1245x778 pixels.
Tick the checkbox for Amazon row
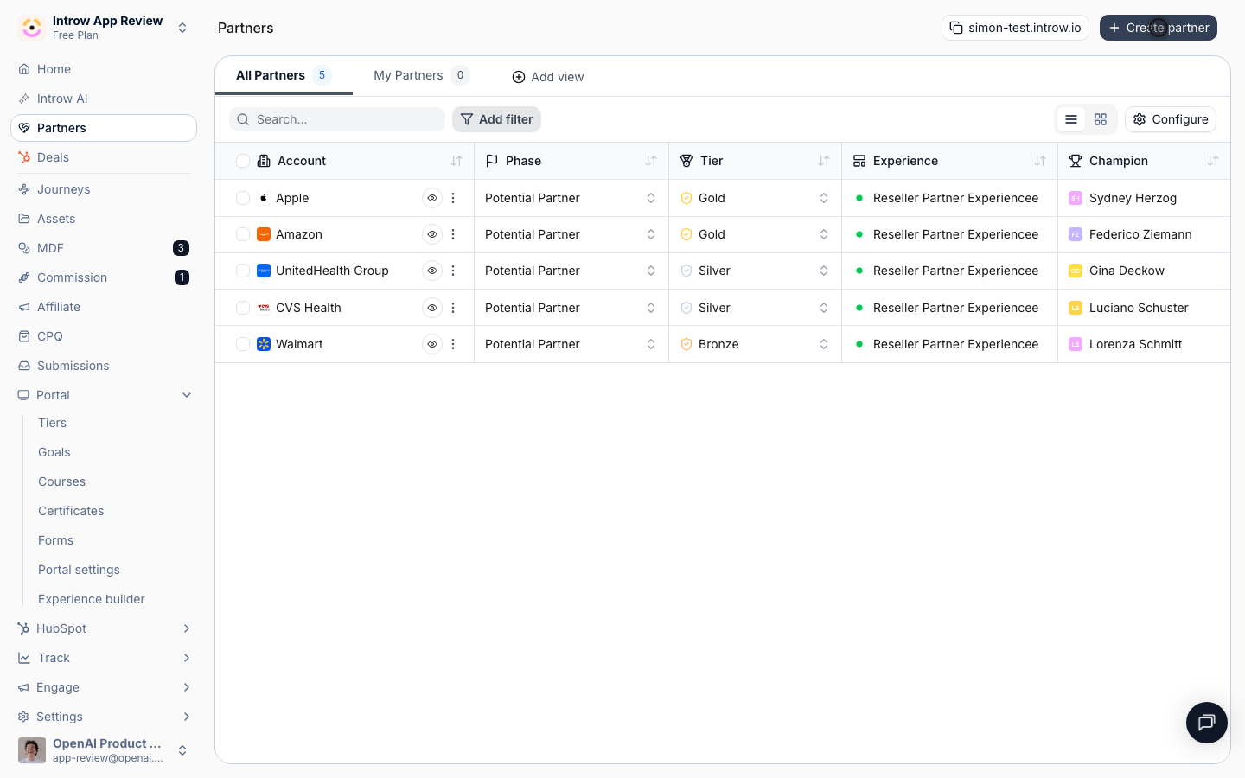[243, 234]
